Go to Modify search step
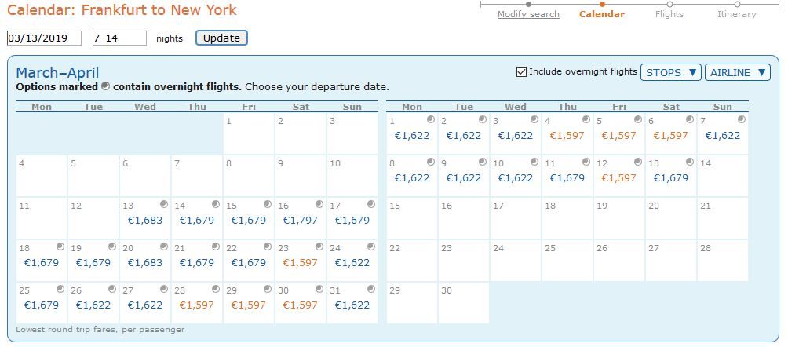This screenshot has height=347, width=788. 528,14
